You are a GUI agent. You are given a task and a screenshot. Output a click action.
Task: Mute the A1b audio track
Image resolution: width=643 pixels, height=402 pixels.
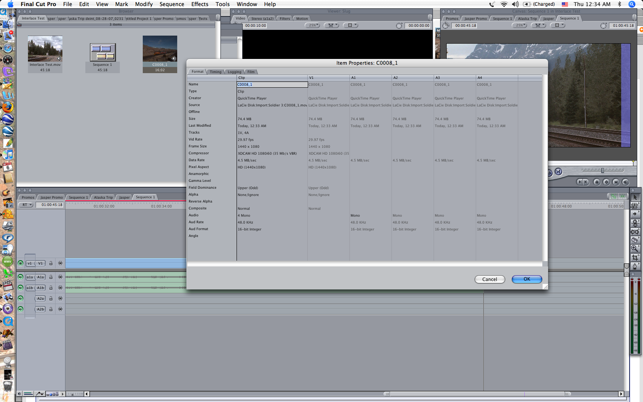[x=21, y=288]
